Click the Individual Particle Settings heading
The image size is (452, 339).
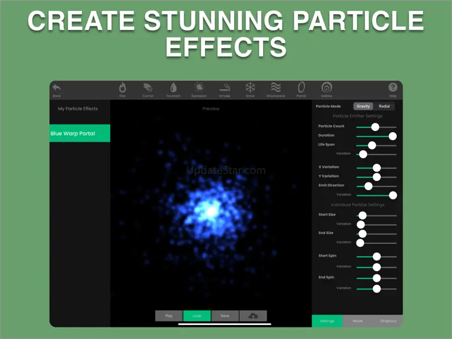pos(358,205)
